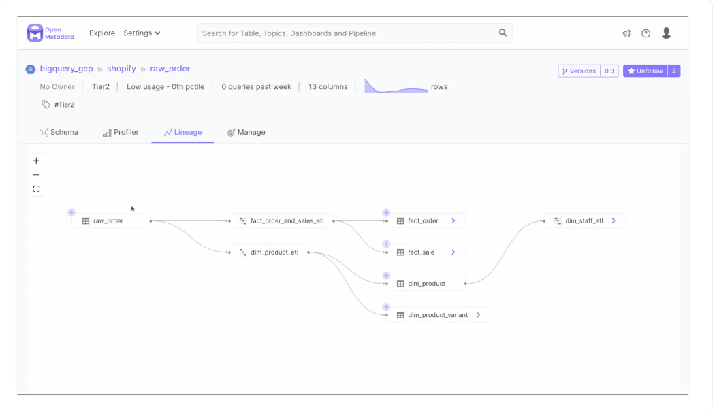Viewport: 717px width, 409px height.
Task: Click the Unfollow button
Action: click(644, 71)
